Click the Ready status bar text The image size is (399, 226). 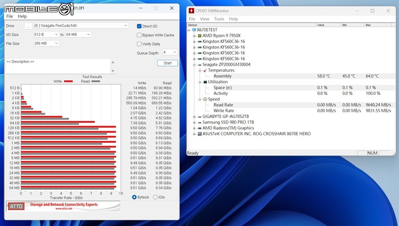coord(193,153)
